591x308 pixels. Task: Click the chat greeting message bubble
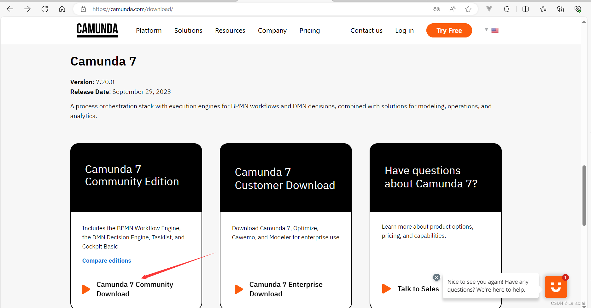coord(490,286)
